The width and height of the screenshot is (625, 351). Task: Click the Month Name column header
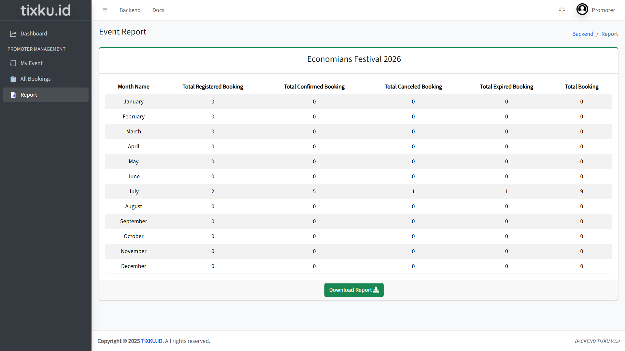(x=134, y=87)
